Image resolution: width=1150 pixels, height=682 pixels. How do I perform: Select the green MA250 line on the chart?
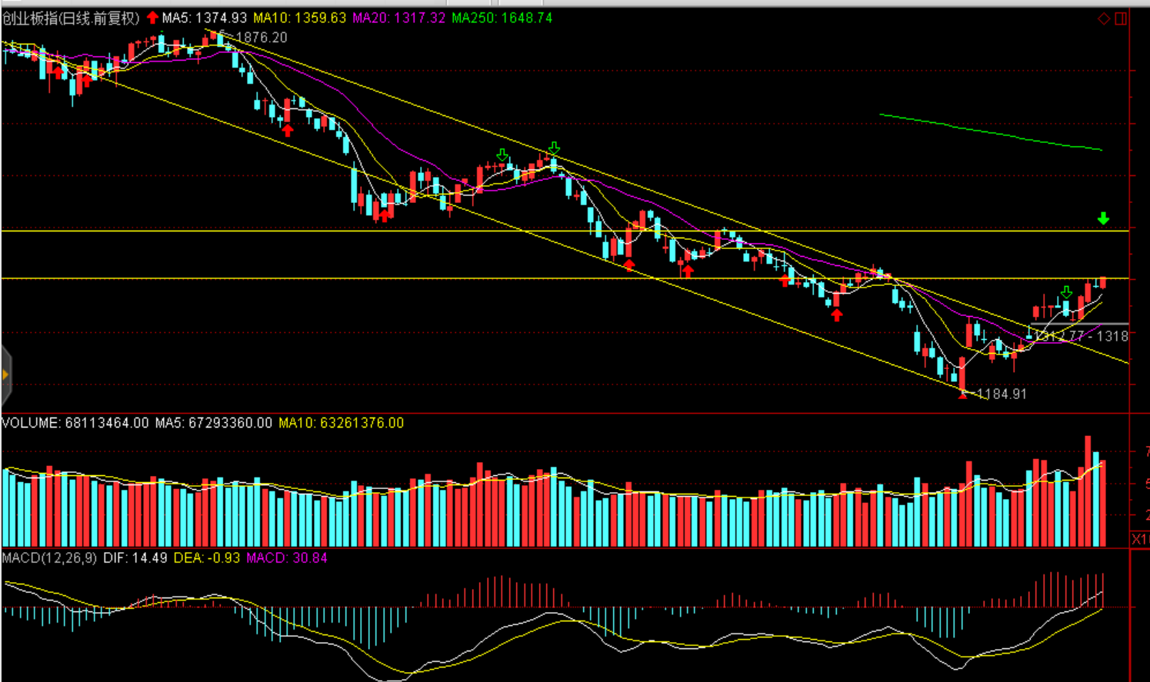[992, 133]
